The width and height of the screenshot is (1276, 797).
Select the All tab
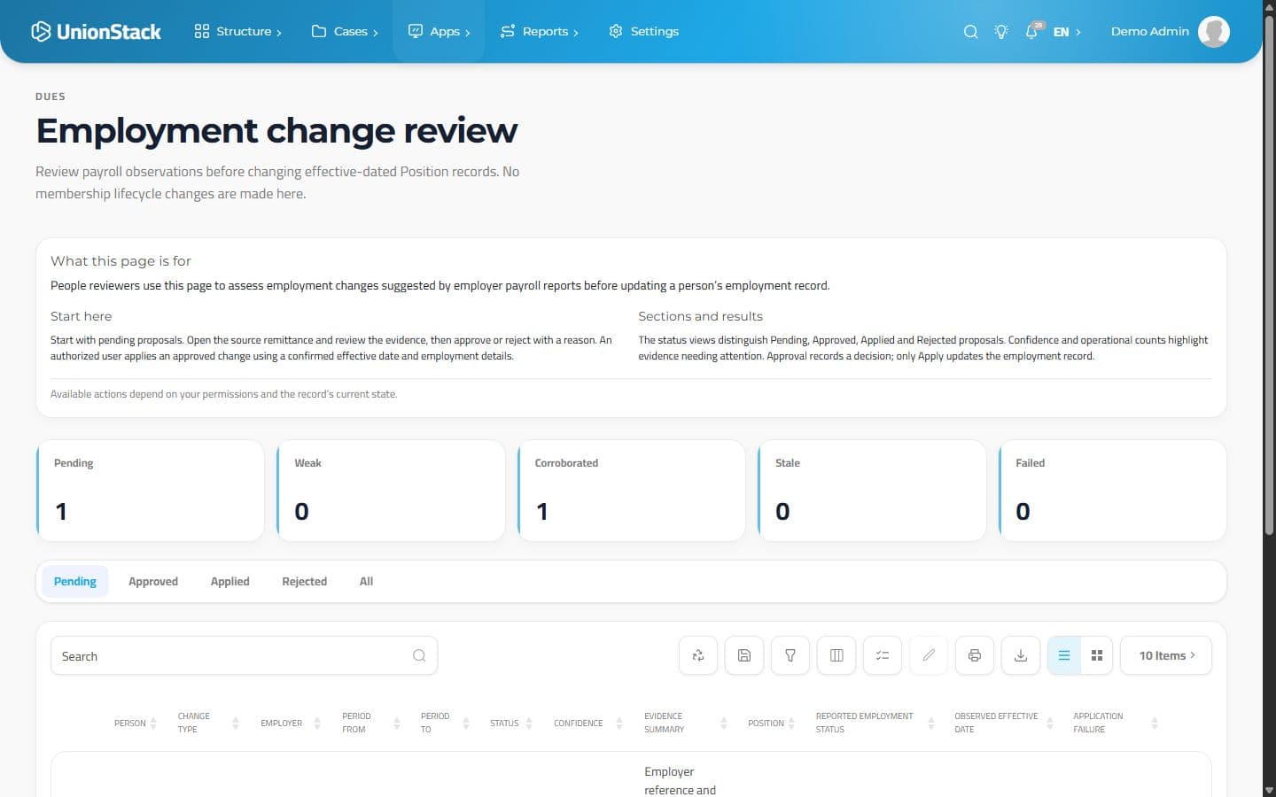pos(366,581)
